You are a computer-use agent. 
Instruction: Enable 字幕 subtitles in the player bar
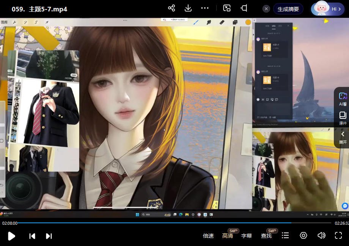pyautogui.click(x=247, y=236)
